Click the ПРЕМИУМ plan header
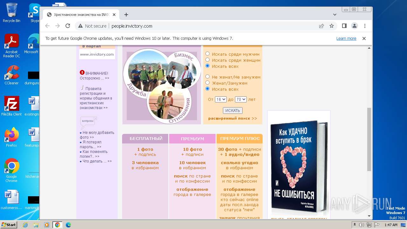407x229 pixels. coord(192,139)
